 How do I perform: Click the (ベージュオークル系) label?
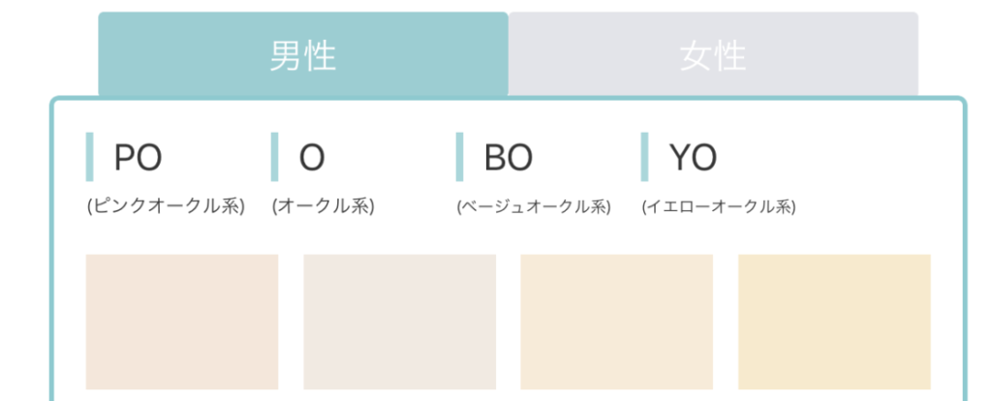(534, 207)
